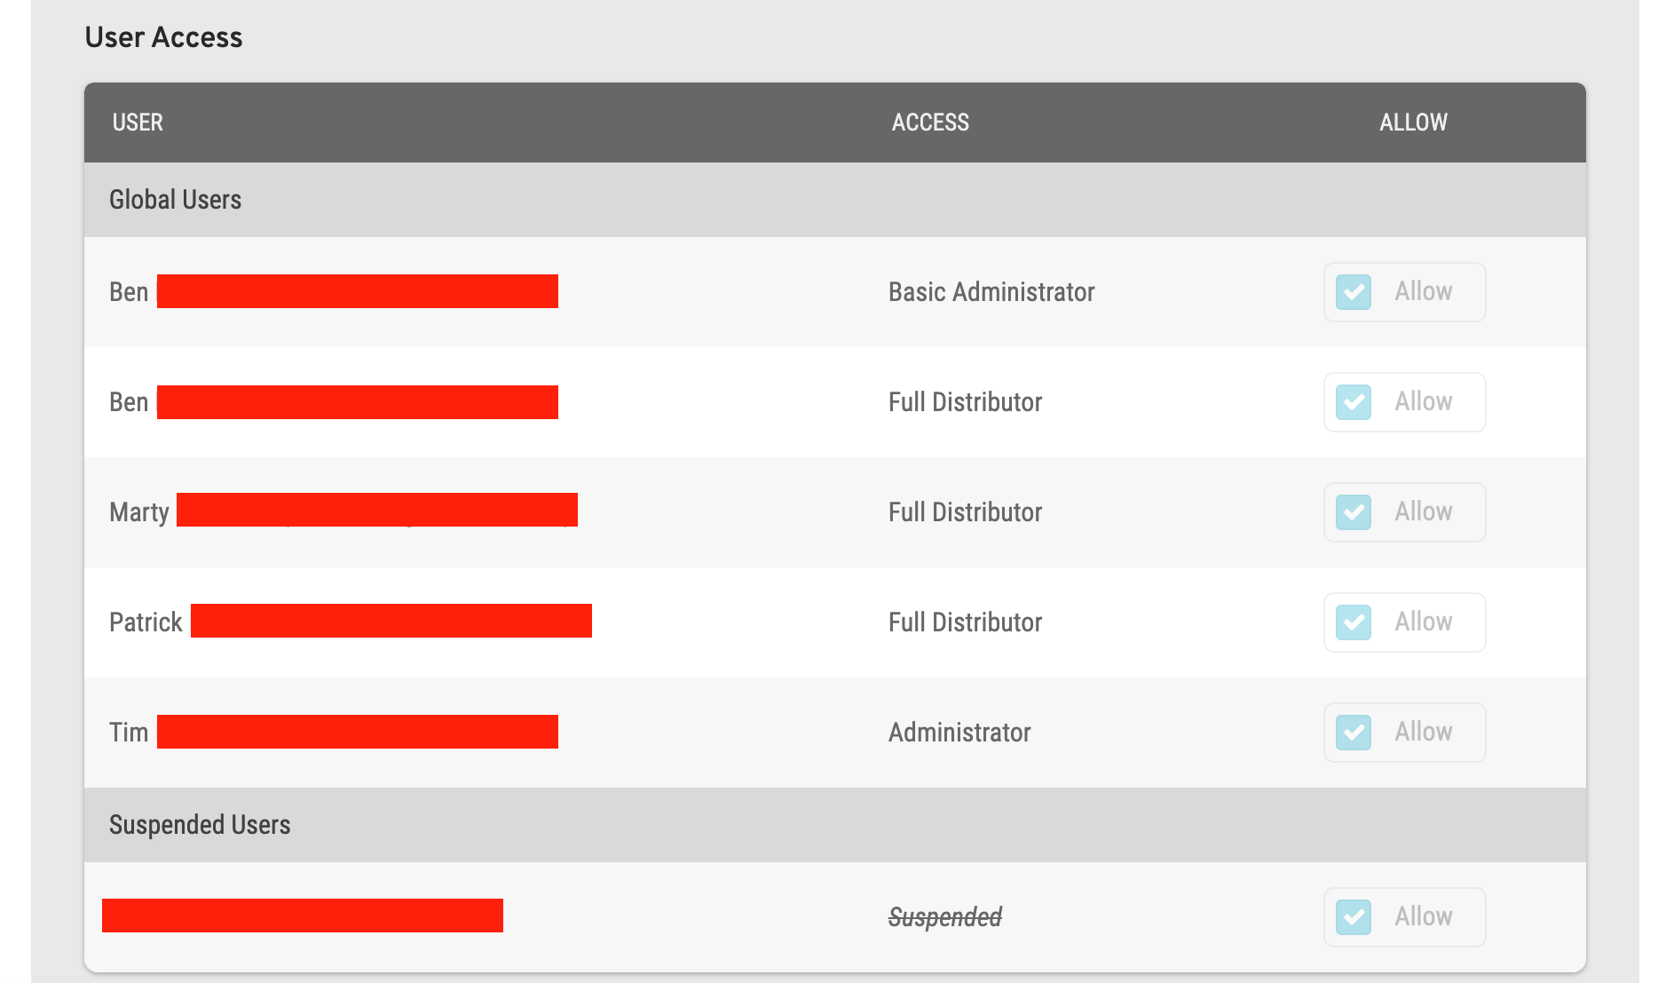
Task: Collapse the Suspended Users group
Action: point(200,825)
